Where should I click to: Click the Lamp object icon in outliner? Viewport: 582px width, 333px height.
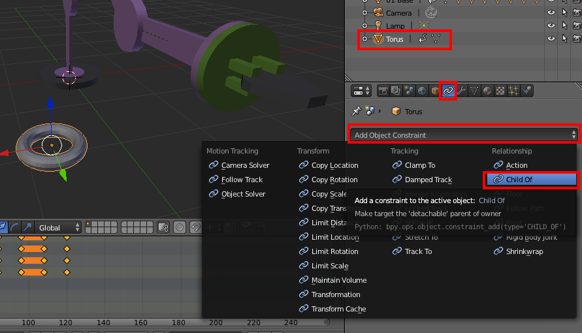click(x=378, y=26)
